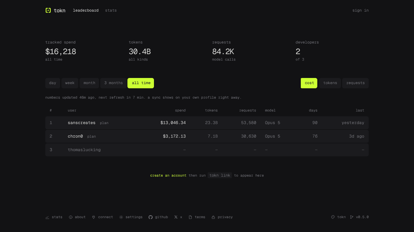Click the model column header

(x=270, y=111)
